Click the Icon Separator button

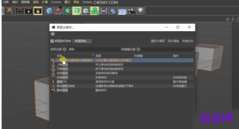[x=158, y=41]
